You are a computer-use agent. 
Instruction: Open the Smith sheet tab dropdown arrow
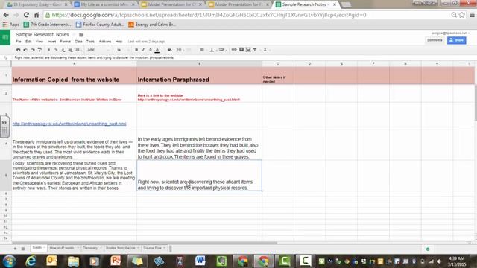pyautogui.click(x=44, y=248)
